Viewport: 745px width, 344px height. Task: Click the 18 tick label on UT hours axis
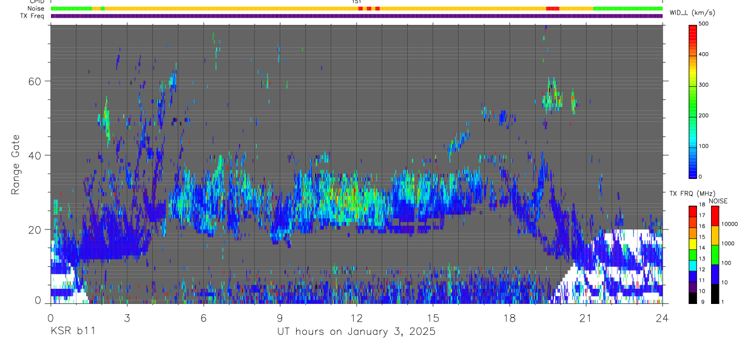[x=510, y=317]
